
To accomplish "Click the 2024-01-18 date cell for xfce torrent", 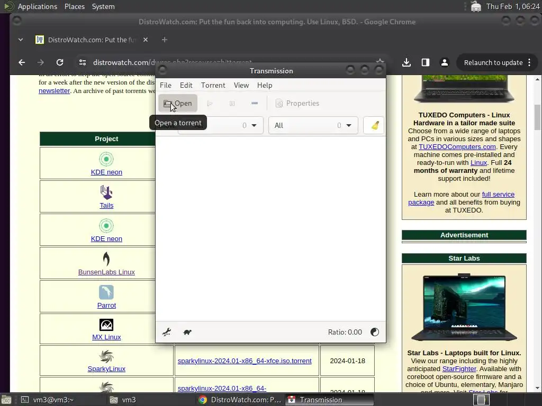I will coord(347,361).
